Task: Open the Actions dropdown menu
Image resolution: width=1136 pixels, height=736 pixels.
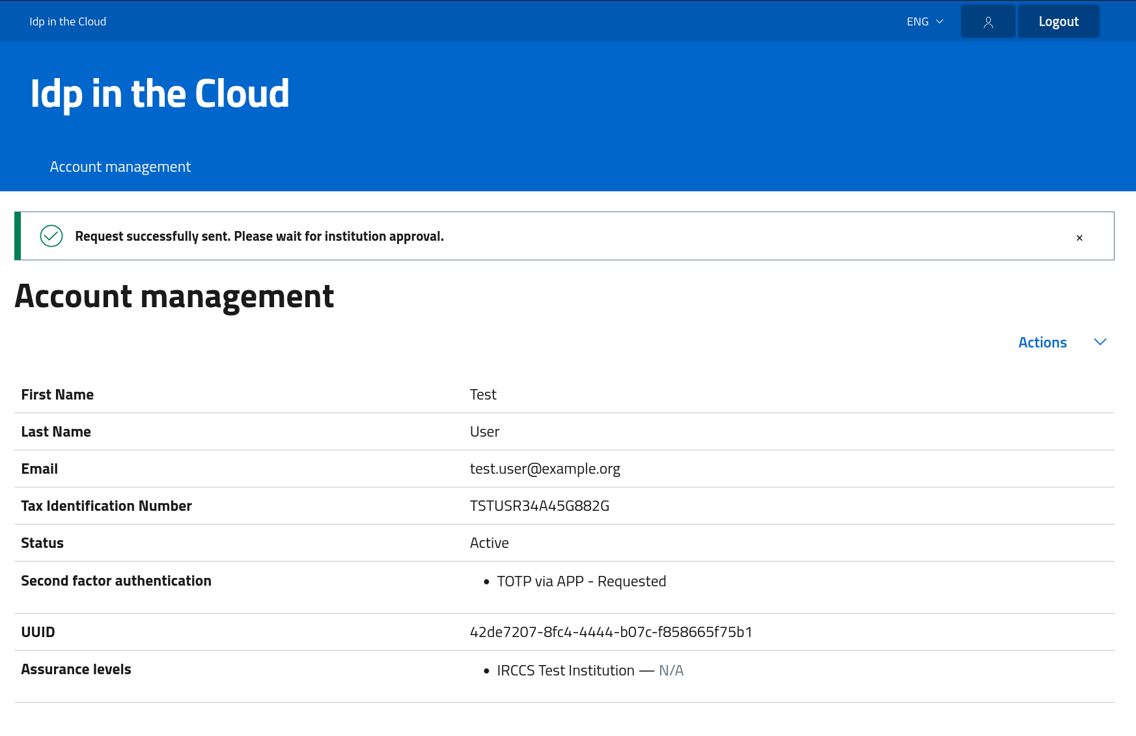Action: [1062, 342]
